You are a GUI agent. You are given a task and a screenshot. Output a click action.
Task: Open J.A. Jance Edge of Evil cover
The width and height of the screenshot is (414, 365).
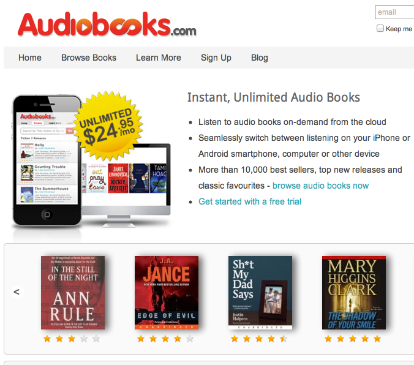click(167, 293)
